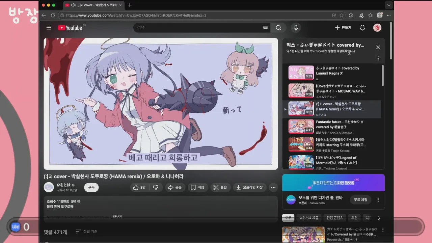
Task: Play MOSAIC.WAV cover video in playlist
Action: pos(332,90)
